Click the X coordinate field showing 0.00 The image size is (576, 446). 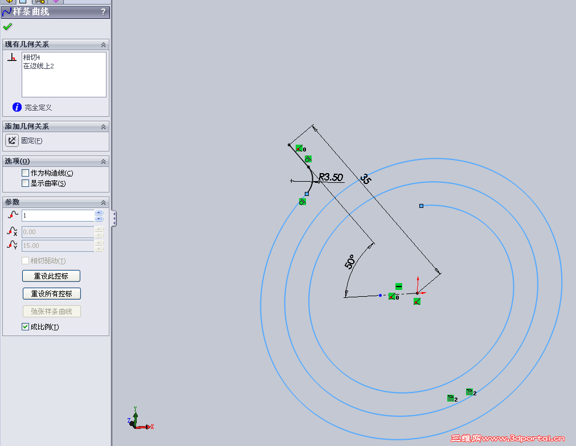click(58, 232)
